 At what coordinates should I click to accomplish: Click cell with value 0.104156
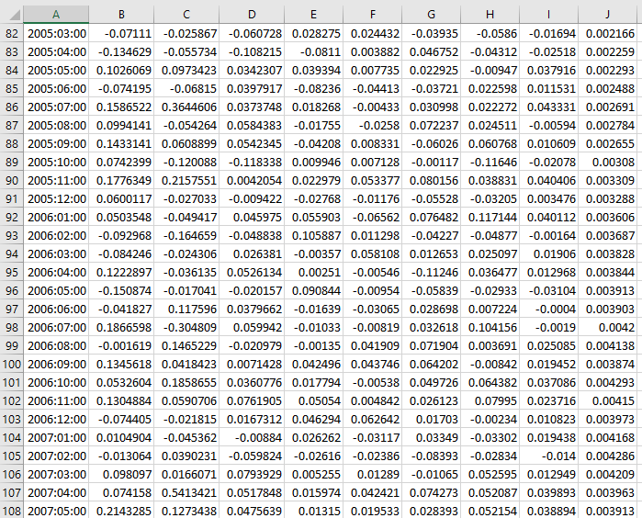click(490, 328)
